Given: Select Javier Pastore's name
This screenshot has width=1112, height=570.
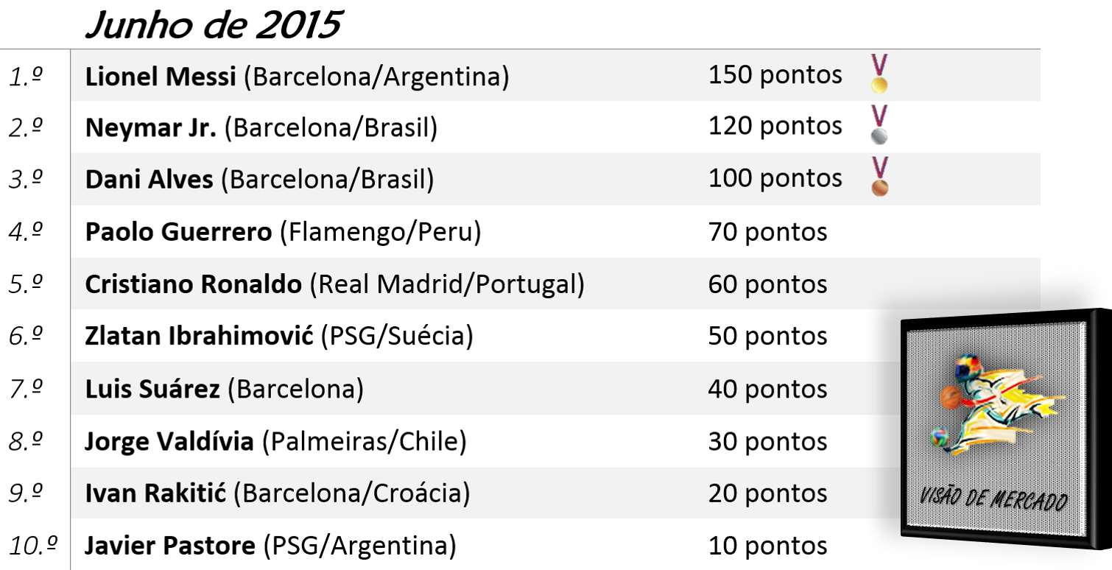Looking at the screenshot, I should (170, 546).
